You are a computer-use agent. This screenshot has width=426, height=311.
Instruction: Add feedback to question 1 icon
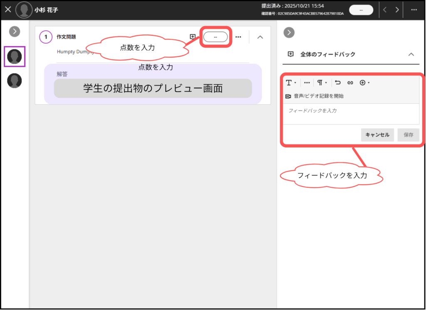(x=193, y=37)
